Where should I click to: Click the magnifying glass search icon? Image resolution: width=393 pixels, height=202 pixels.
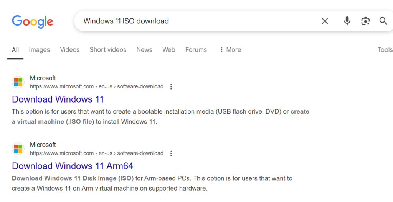tap(383, 21)
